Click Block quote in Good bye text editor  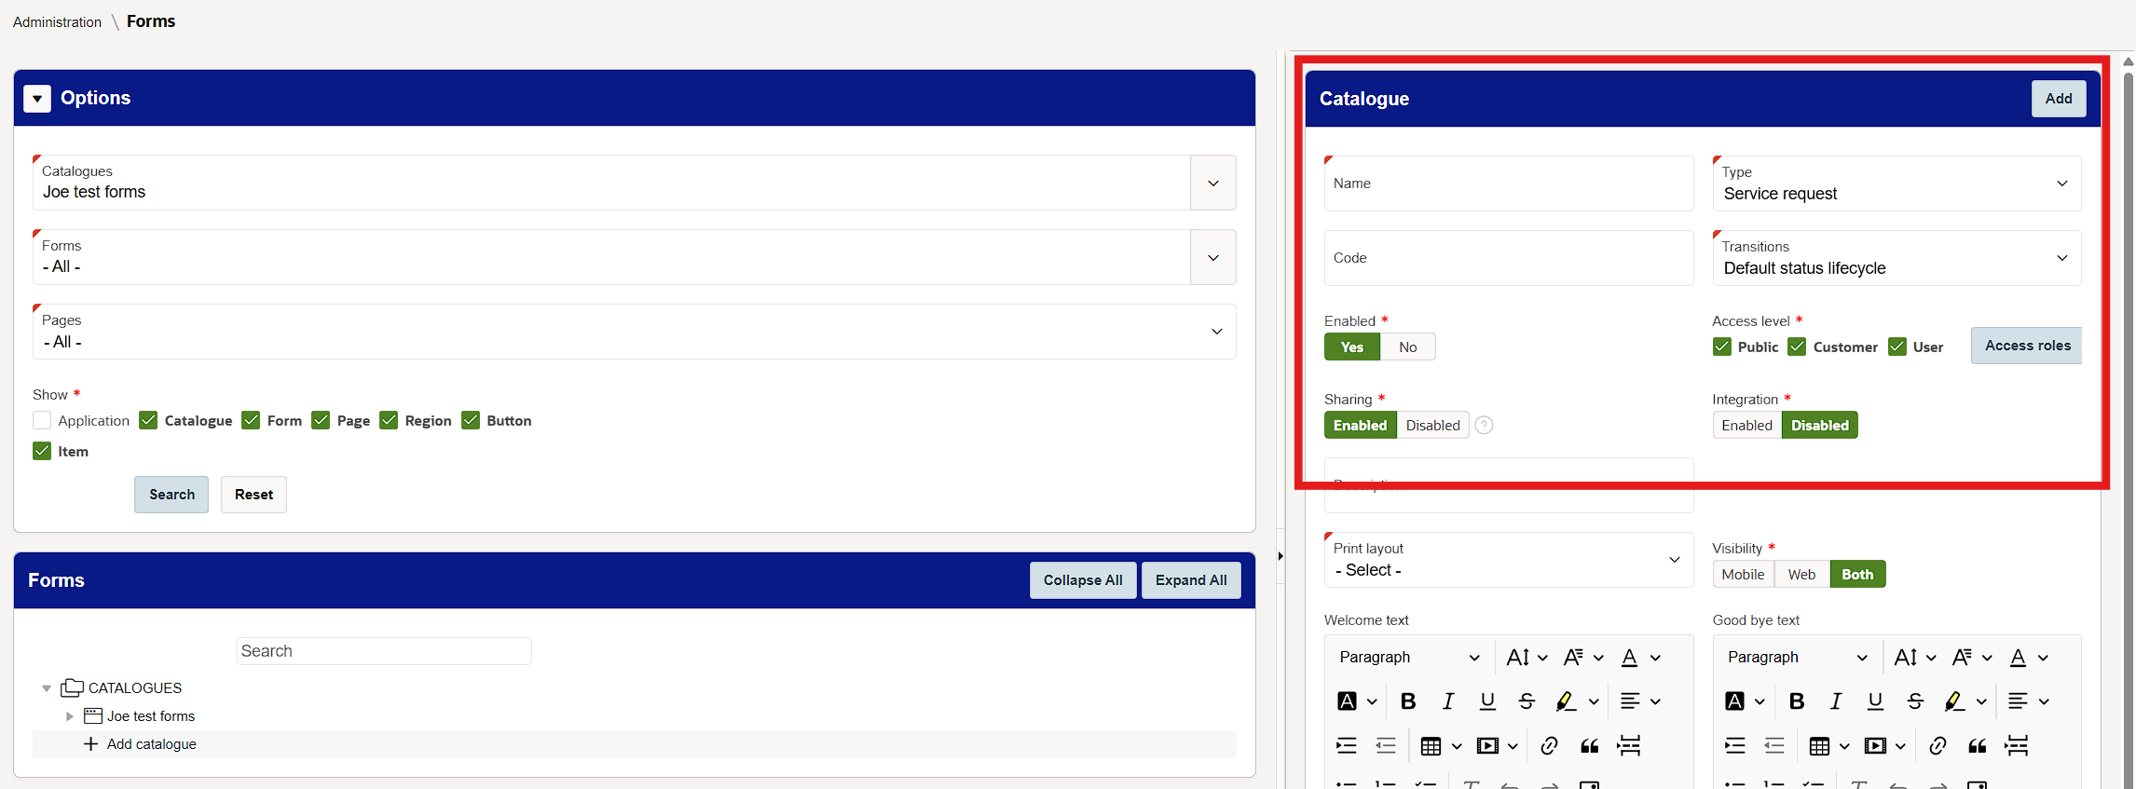(1978, 745)
